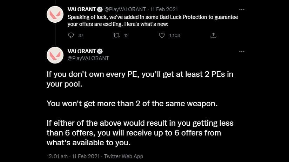289x162 pixels.
Task: Open the Twitter Web App source link
Action: 123,156
